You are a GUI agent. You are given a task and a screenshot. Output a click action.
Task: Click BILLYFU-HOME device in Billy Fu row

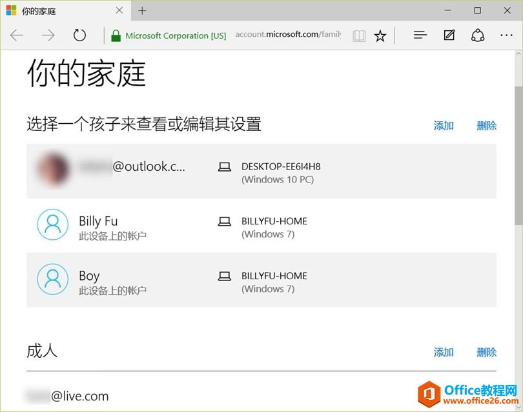click(x=274, y=221)
